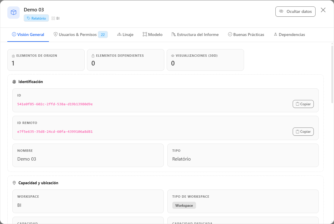Switch to the Buenas Prácticas tab
The image size is (334, 224).
click(246, 35)
